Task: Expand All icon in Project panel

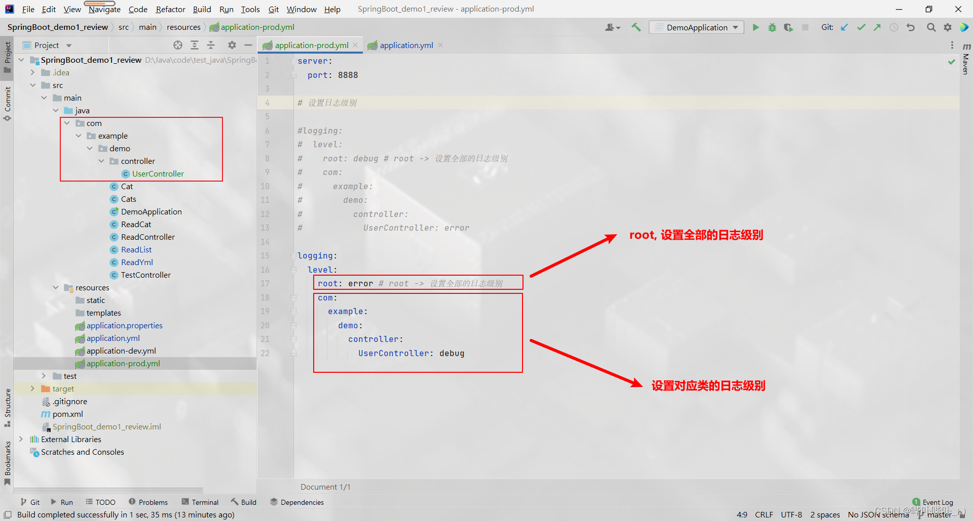Action: (x=195, y=45)
